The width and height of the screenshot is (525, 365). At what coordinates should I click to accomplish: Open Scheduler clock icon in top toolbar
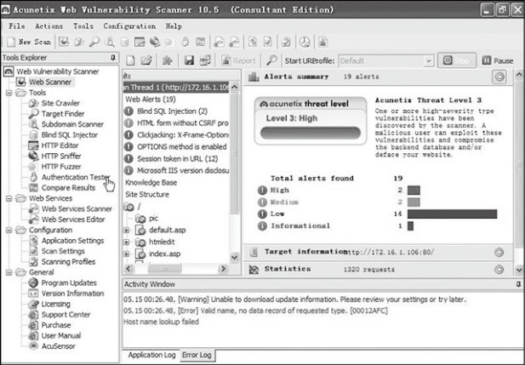(x=305, y=42)
